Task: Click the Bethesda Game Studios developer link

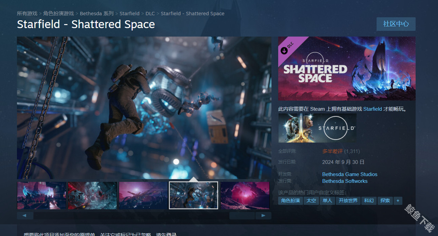Action: pos(349,174)
